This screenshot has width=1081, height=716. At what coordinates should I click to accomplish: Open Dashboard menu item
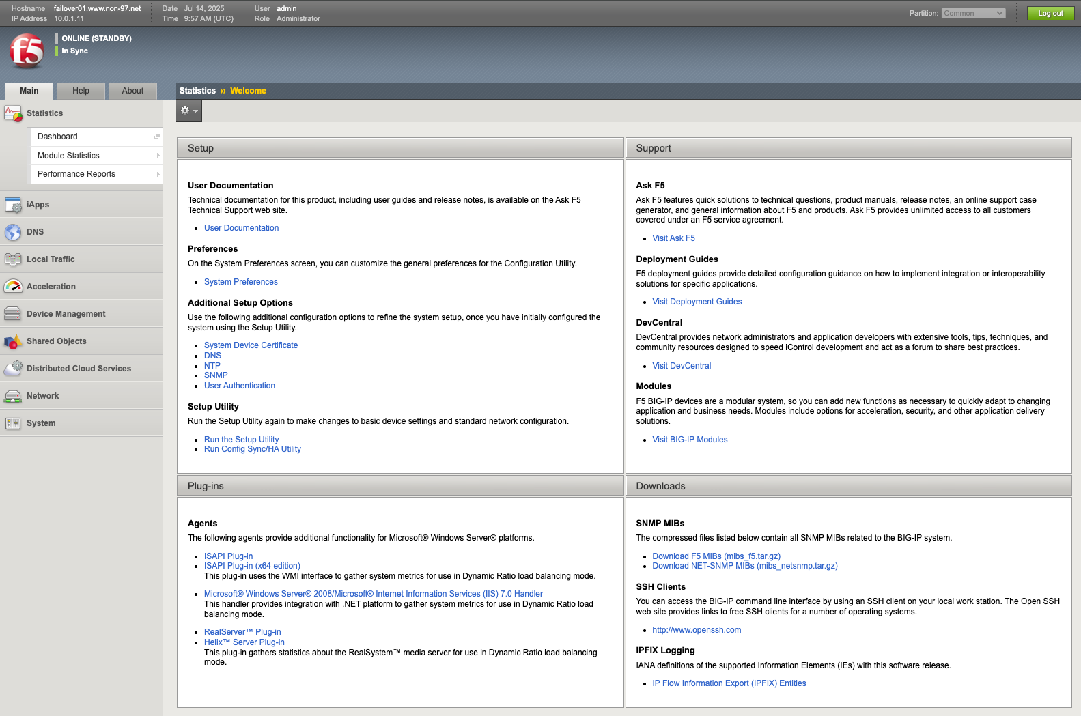[x=96, y=137]
